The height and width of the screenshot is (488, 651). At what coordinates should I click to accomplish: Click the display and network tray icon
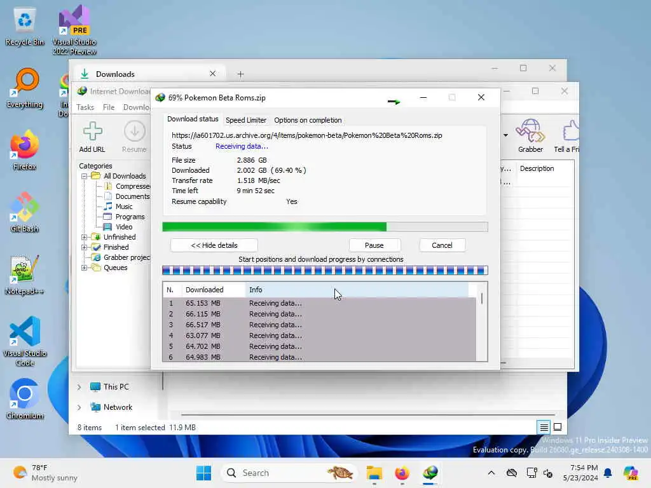pos(531,473)
